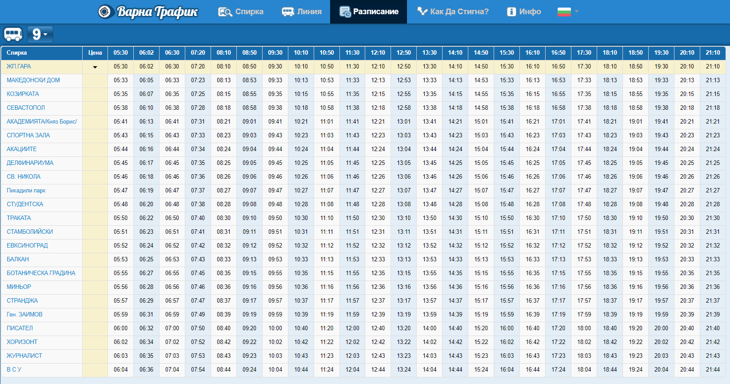Click 11:15 in БОТАНИЧЕСКА ГРАДИНА row
This screenshot has height=384, width=730.
327,273
